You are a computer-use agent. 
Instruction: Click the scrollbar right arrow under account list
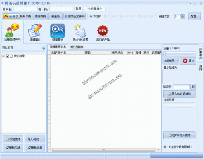[159, 150]
